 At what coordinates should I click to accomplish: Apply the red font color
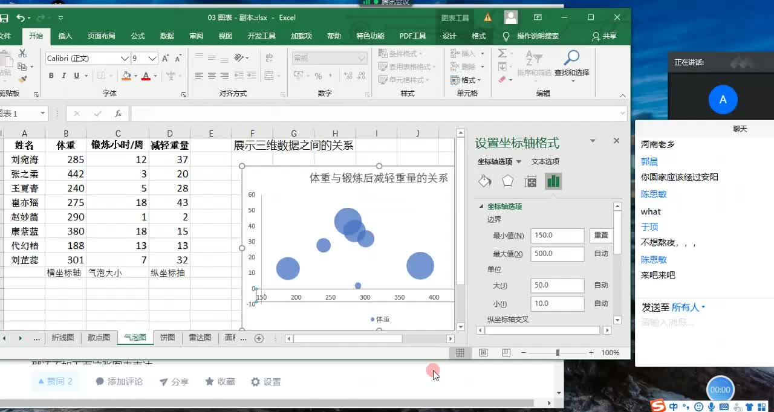pos(146,76)
